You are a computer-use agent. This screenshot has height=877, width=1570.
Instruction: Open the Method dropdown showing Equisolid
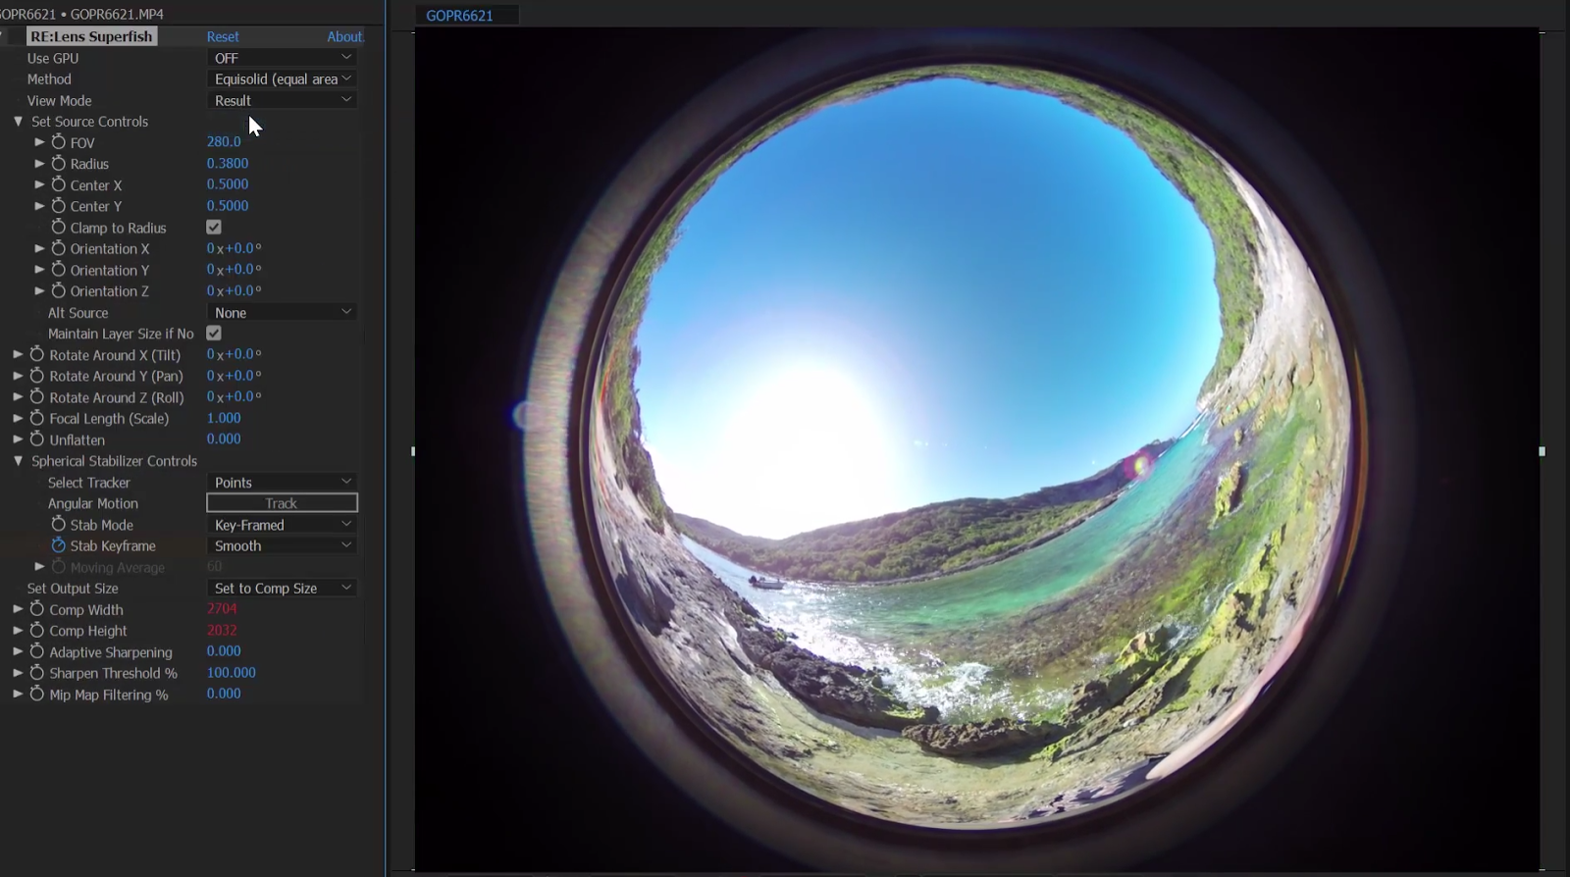click(x=282, y=79)
